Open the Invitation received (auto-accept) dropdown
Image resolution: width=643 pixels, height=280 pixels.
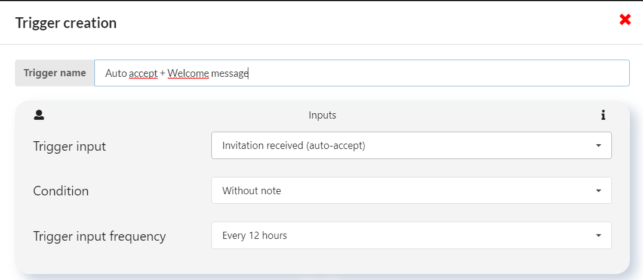point(411,145)
